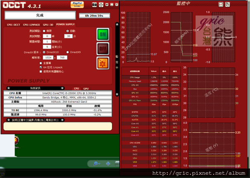Switch to the GPU:3D tab
The width and height of the screenshot is (250, 178).
pyautogui.click(x=48, y=25)
